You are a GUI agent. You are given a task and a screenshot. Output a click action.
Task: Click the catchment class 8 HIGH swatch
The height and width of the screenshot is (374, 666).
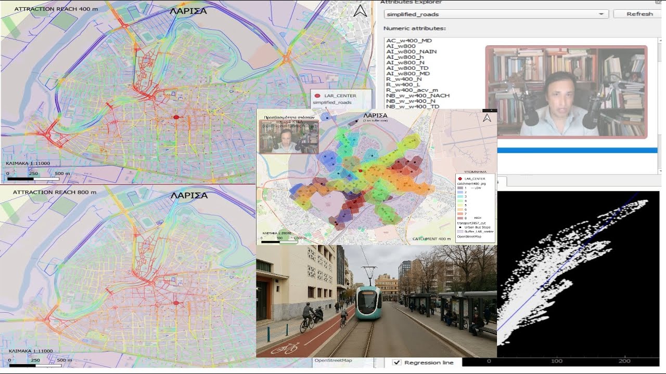[460, 218]
